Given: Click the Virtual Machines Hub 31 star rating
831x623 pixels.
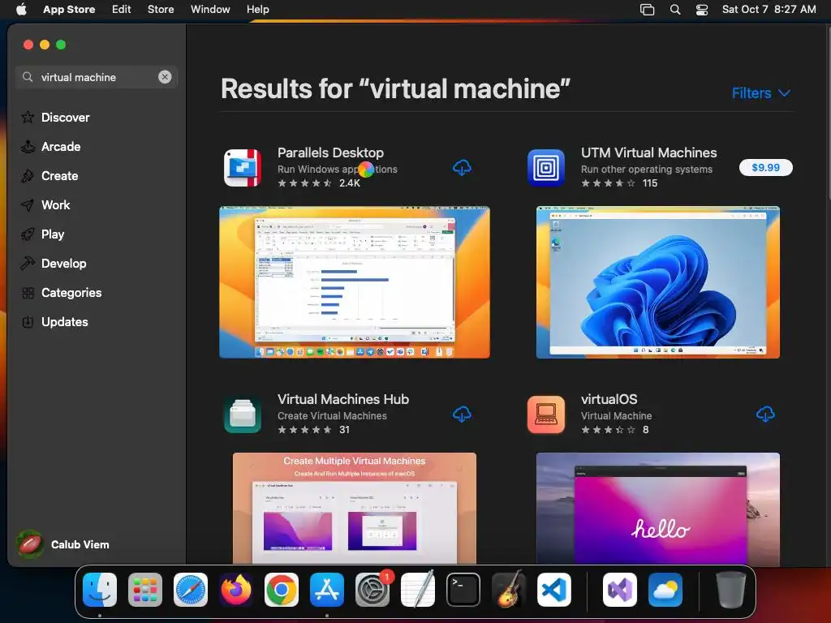Looking at the screenshot, I should click(x=314, y=430).
